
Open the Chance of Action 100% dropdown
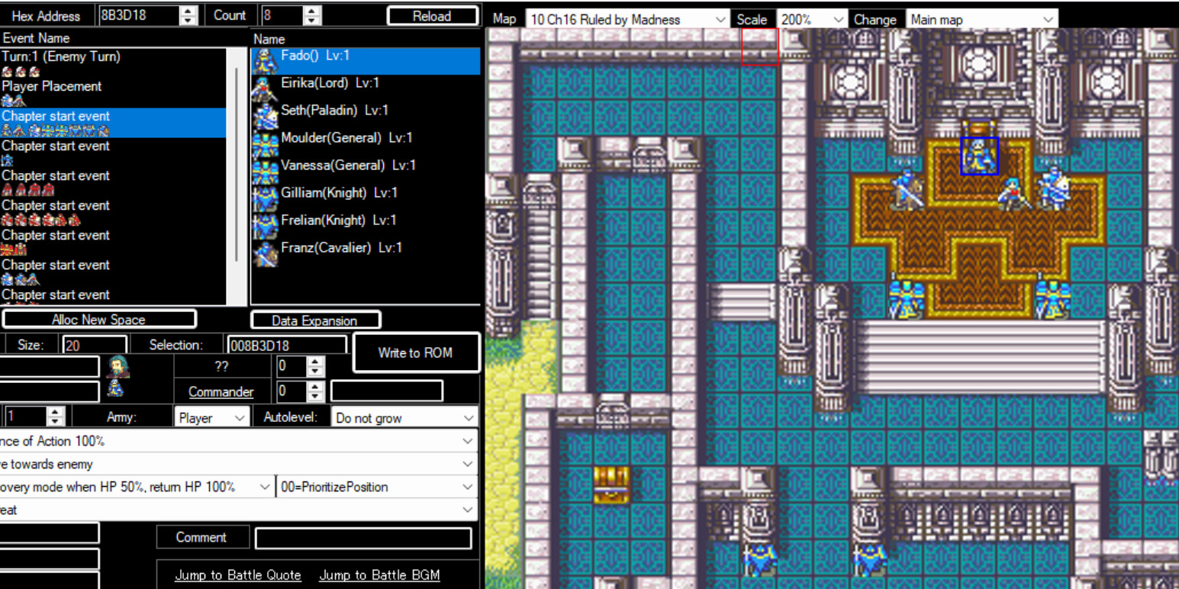click(x=239, y=441)
